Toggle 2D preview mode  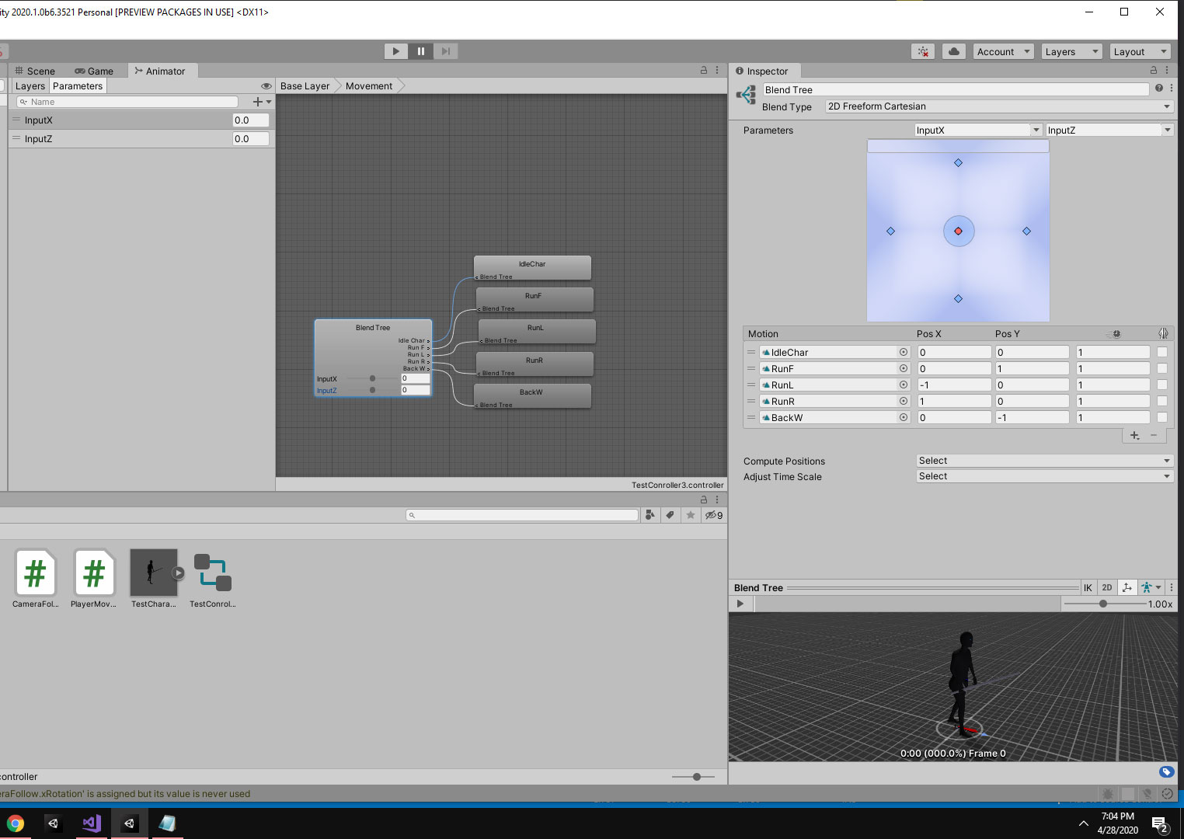point(1107,588)
